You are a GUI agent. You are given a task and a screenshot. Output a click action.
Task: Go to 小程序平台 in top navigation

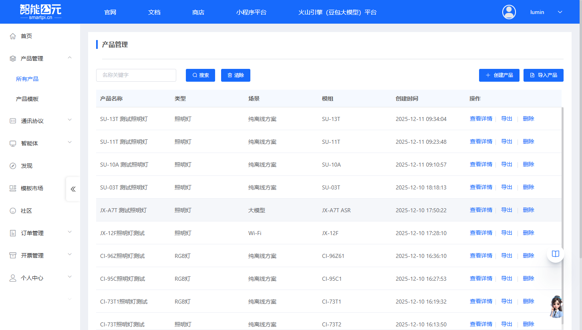coord(251,12)
